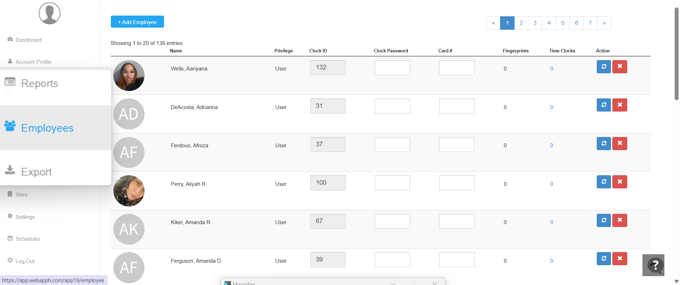680x285 pixels.
Task: Open the Dashboard sidebar item
Action: [x=28, y=40]
